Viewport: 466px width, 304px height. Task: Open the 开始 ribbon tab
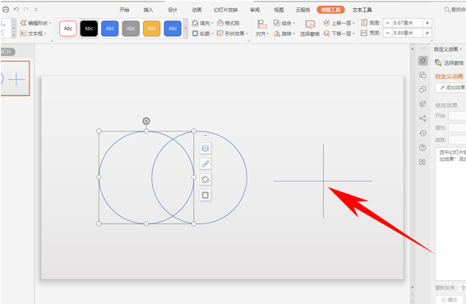pyautogui.click(x=124, y=10)
